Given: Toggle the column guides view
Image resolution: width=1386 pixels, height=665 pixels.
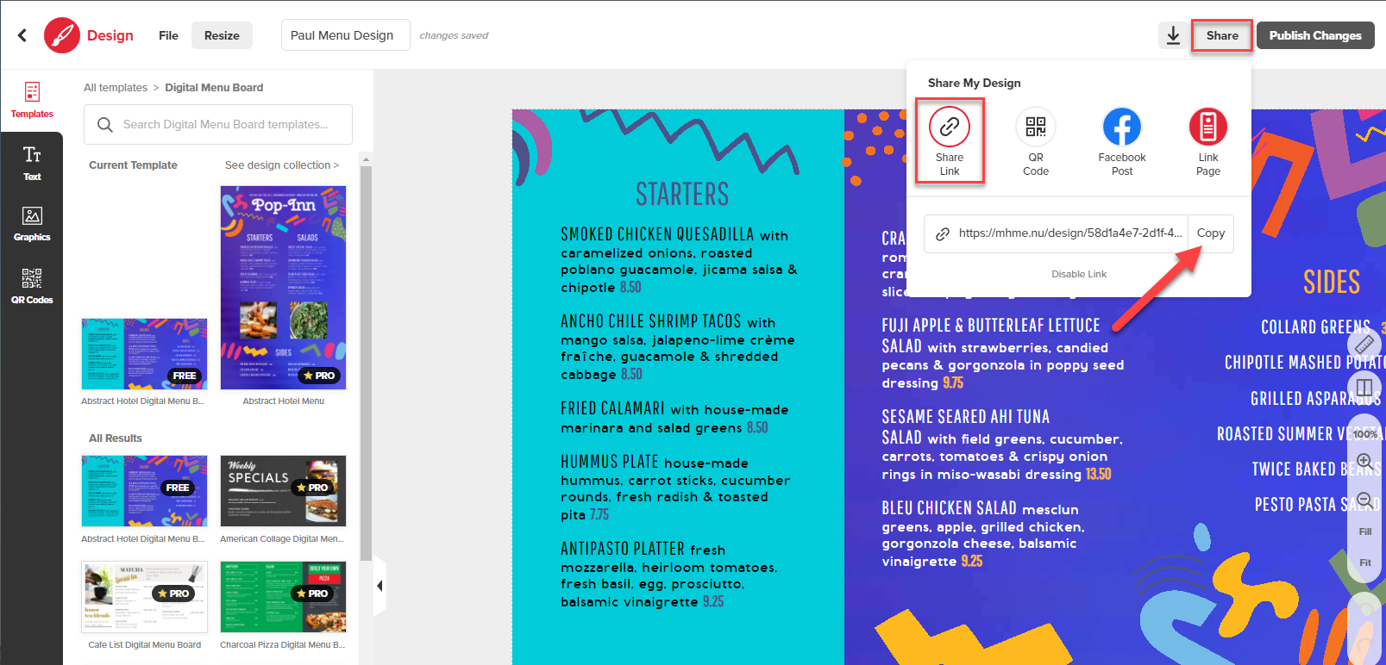Looking at the screenshot, I should coord(1364,388).
